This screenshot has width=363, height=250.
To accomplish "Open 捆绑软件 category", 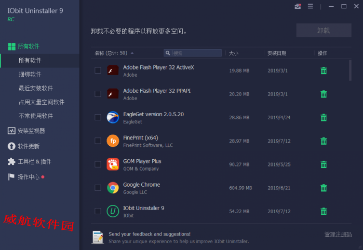I will [x=30, y=74].
